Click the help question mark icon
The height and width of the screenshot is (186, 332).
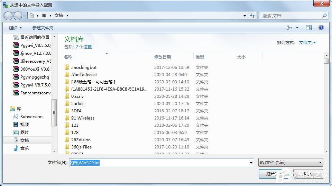pos(321,28)
